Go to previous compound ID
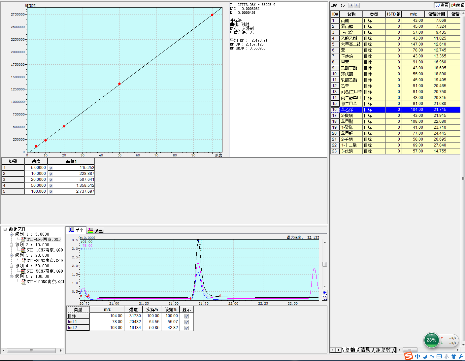The height and width of the screenshot is (361, 465). coord(351,5)
